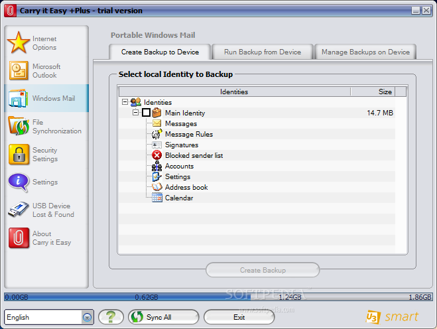The width and height of the screenshot is (437, 329).
Task: Click the About Carry it Easy icon
Action: (x=19, y=238)
